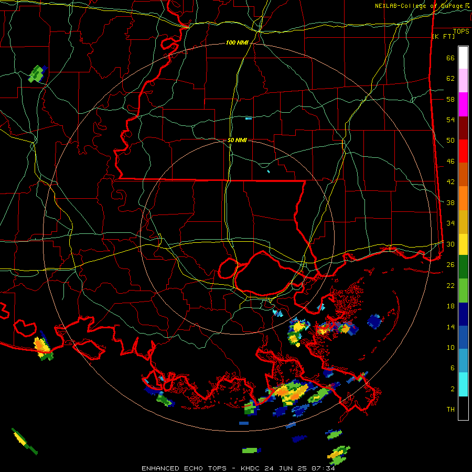Screen dimensions: 472x472
Task: Click the 18 legend label
Action: [x=450, y=306]
